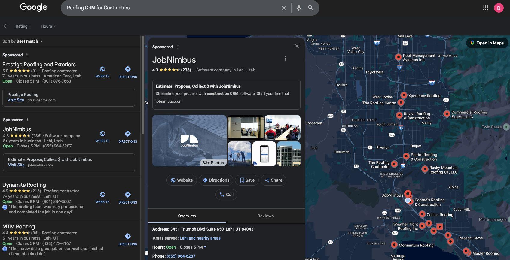Go to the Google homepage logo
510x260 pixels.
tap(33, 8)
